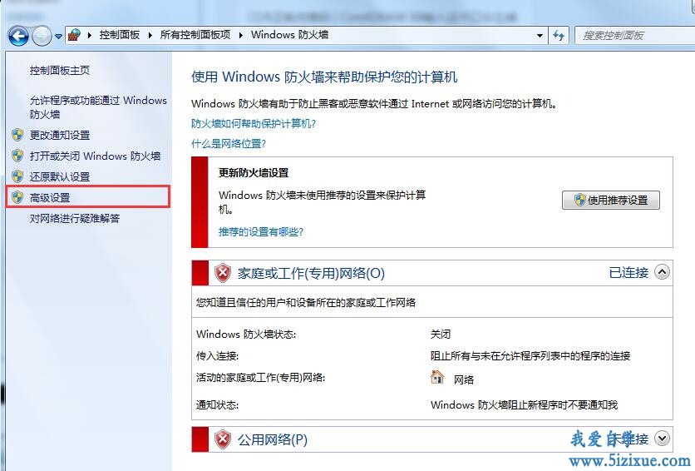Open 打开或关闭 Windows 防火墙 link

(95, 156)
